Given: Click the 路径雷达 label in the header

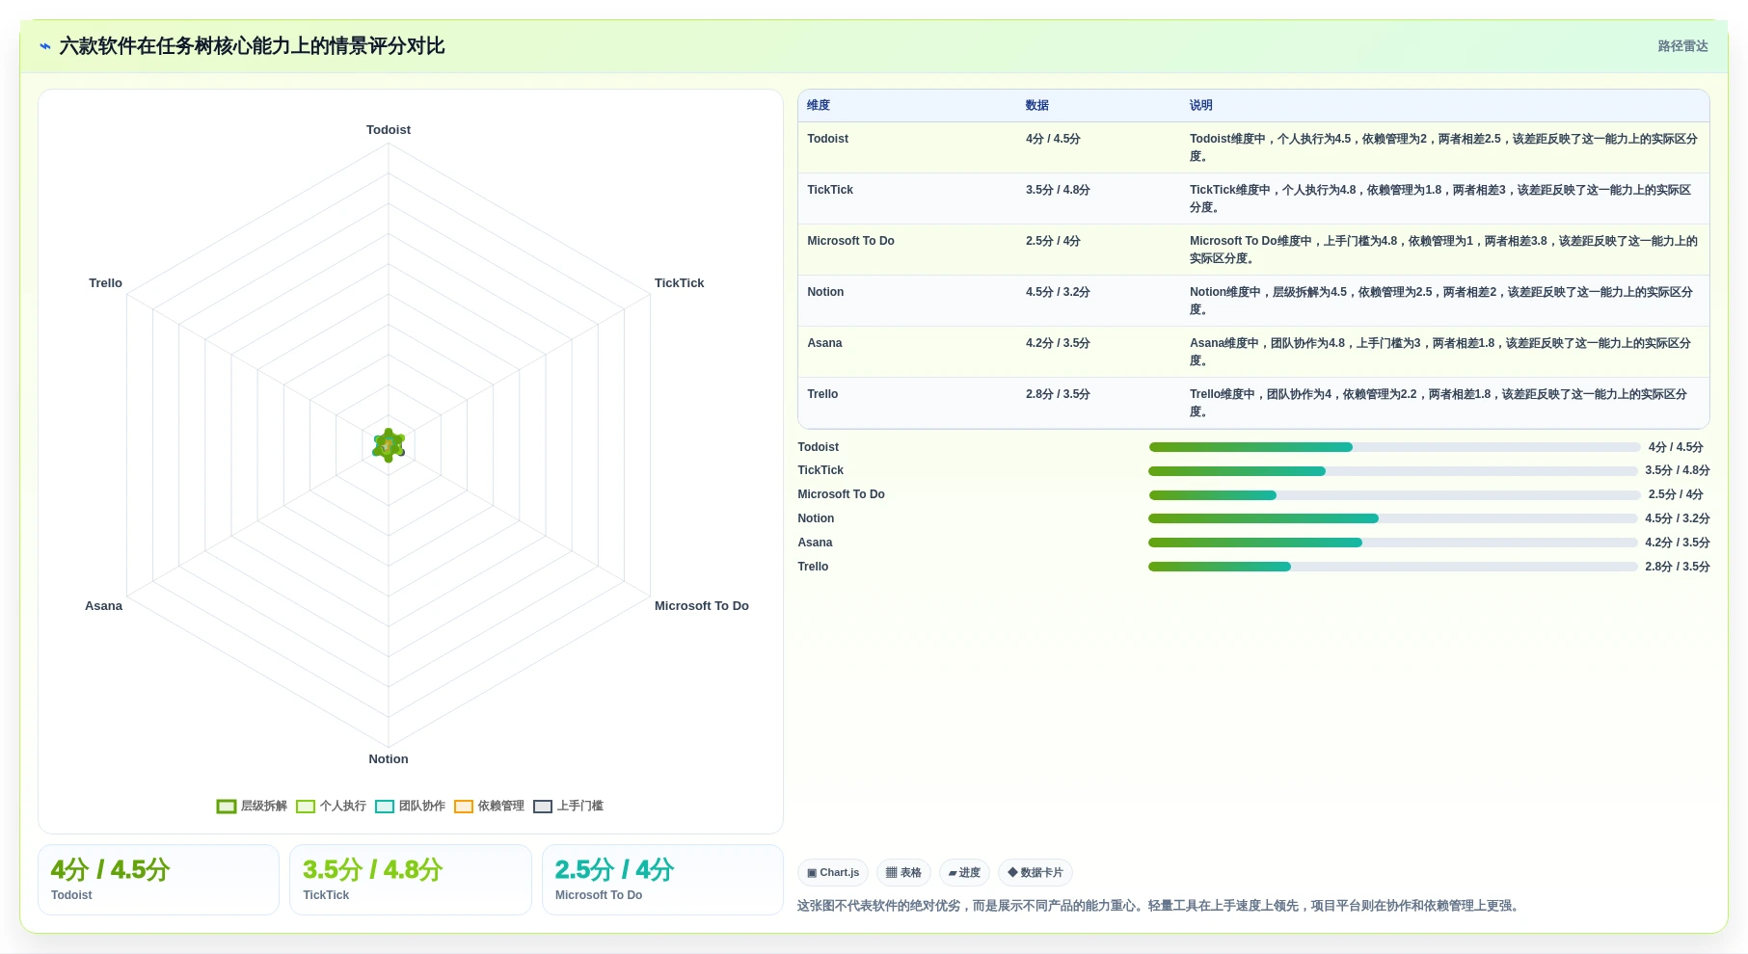Looking at the screenshot, I should point(1682,46).
